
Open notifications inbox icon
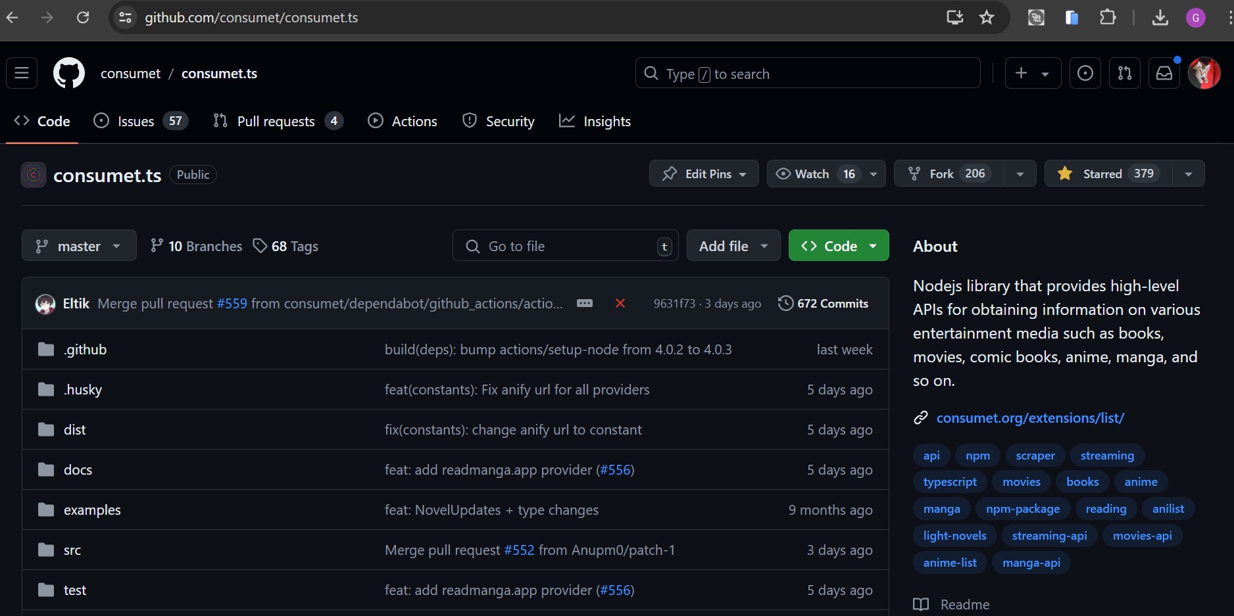click(x=1164, y=73)
